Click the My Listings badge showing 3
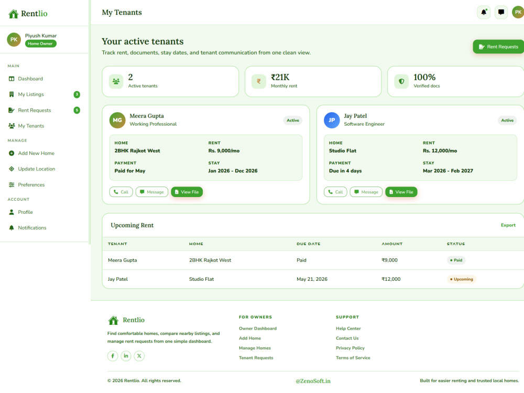 [77, 94]
